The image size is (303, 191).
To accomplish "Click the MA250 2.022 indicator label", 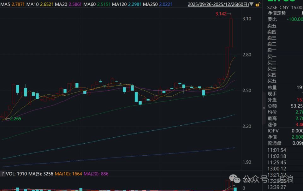I will coord(157,4).
